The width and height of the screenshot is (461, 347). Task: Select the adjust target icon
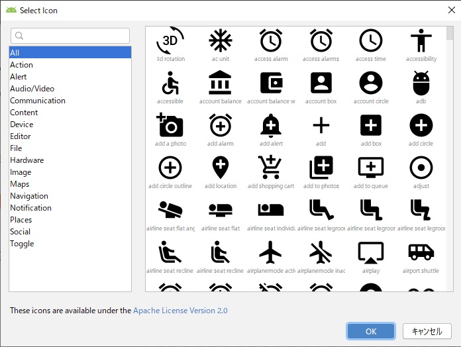tap(421, 168)
